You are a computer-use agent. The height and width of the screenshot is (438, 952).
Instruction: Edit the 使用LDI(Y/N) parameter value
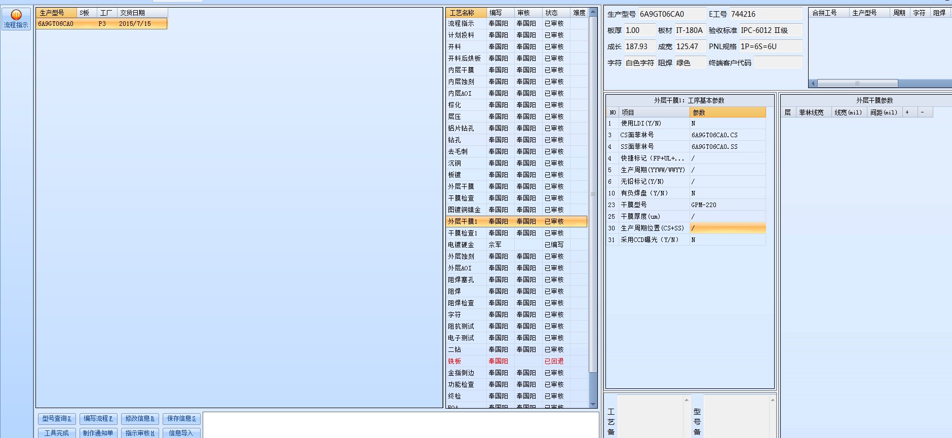[x=728, y=124]
